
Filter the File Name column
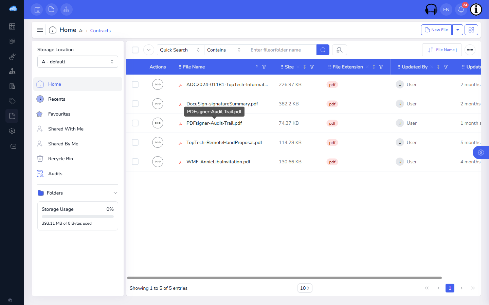click(264, 67)
